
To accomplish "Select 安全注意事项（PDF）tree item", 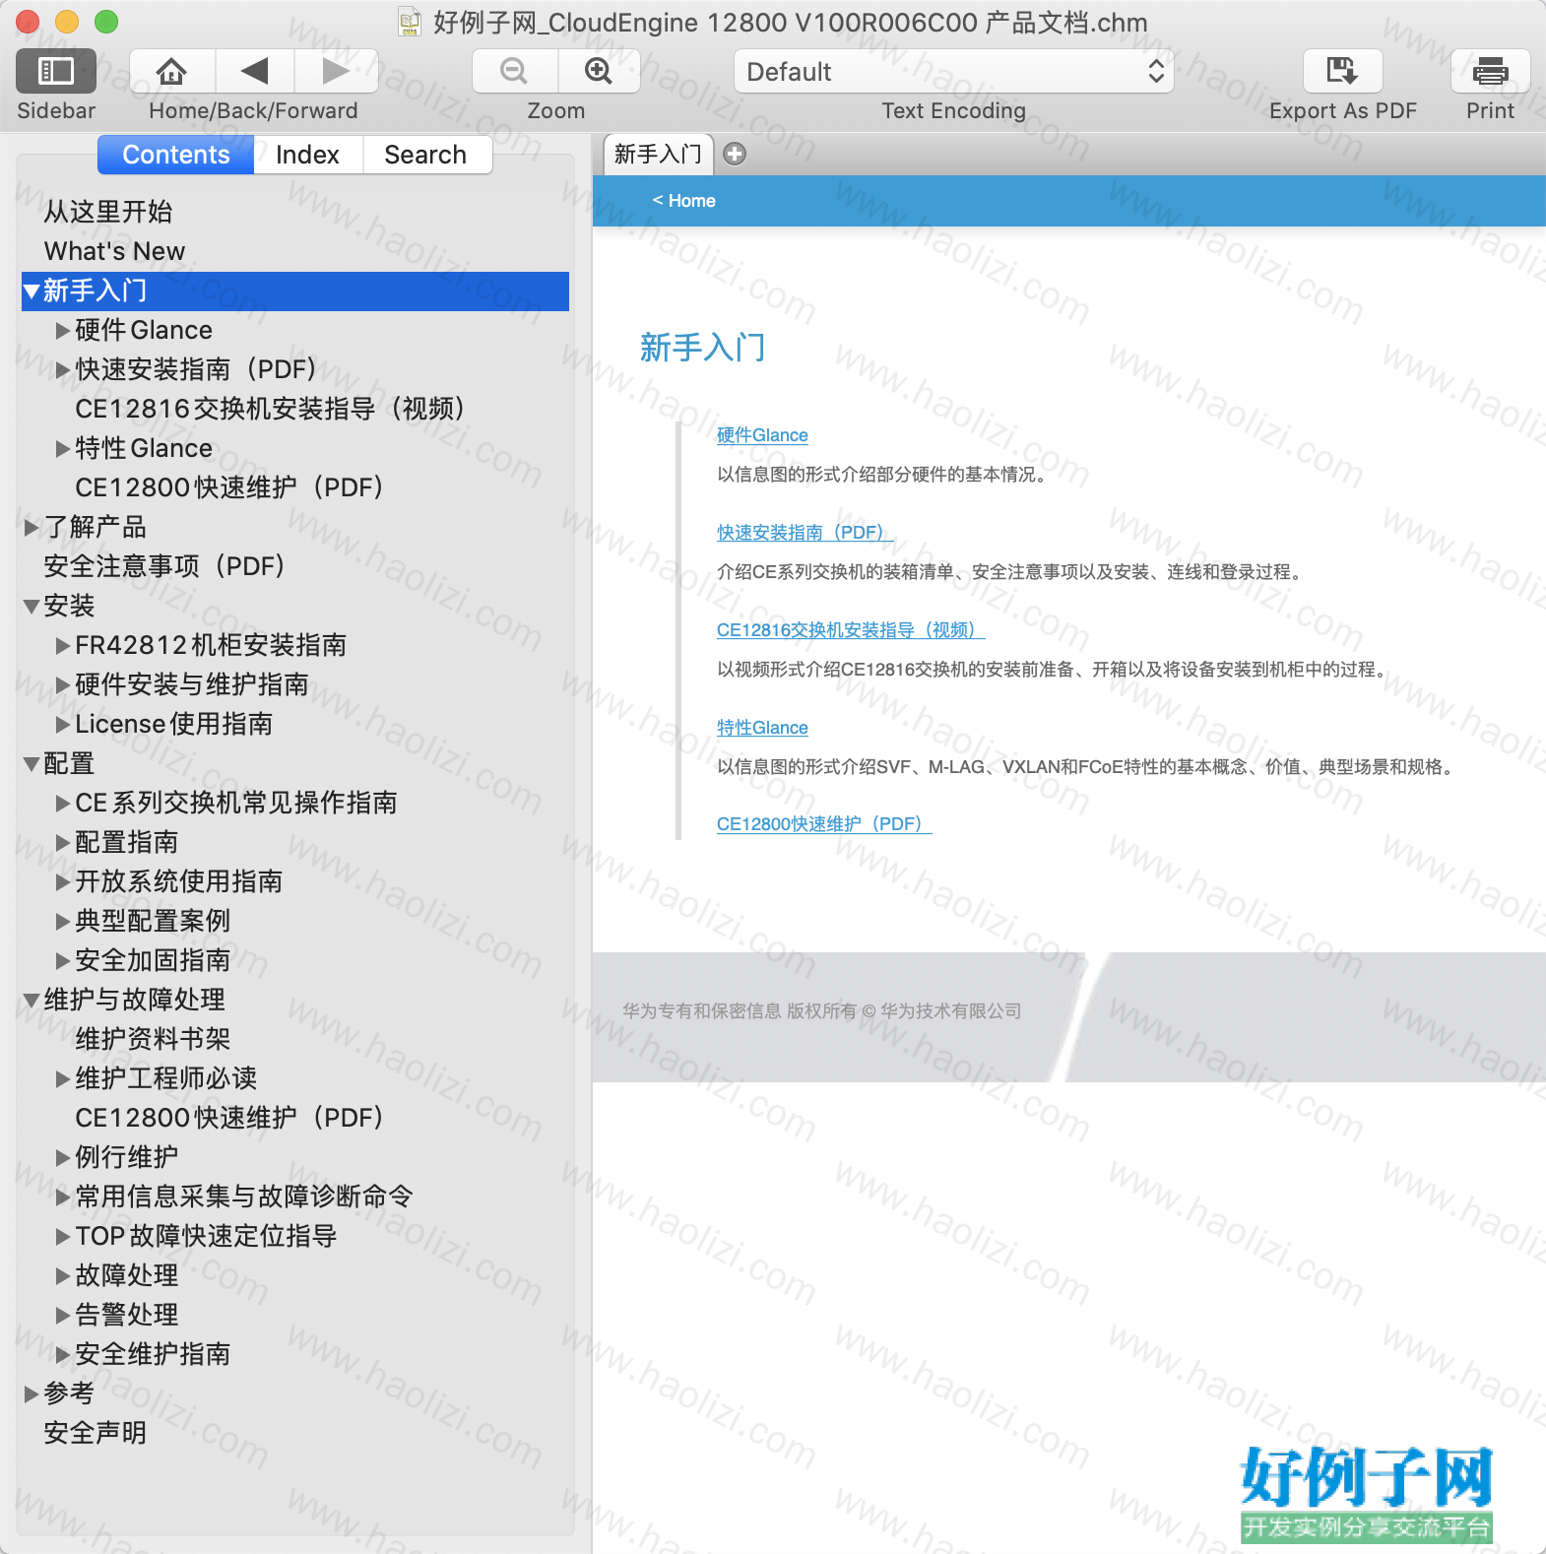I will coord(164,566).
